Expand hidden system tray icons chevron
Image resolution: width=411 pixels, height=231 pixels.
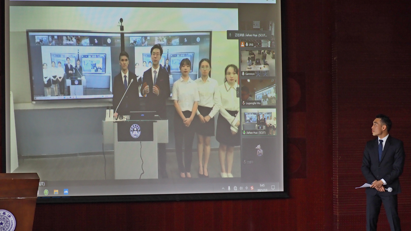click(x=223, y=188)
